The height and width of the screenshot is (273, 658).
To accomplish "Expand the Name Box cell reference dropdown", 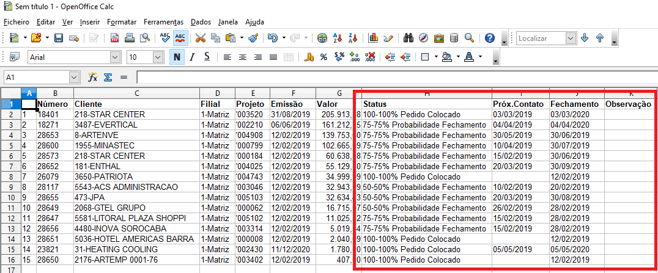I will pos(75,78).
